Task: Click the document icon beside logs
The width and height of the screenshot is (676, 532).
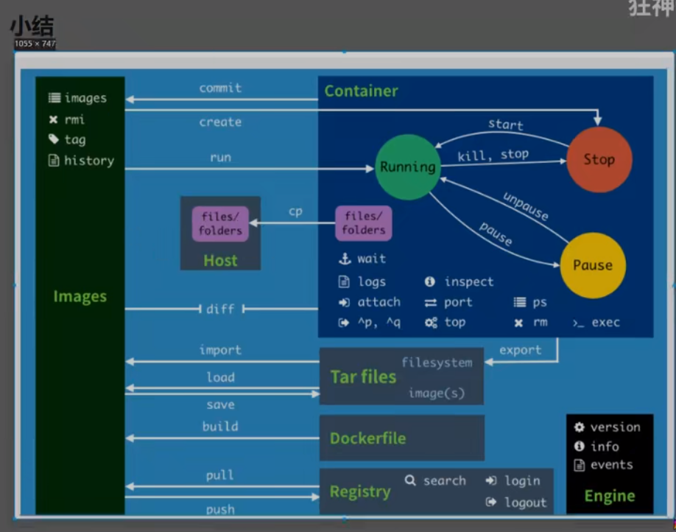Action: [x=344, y=281]
